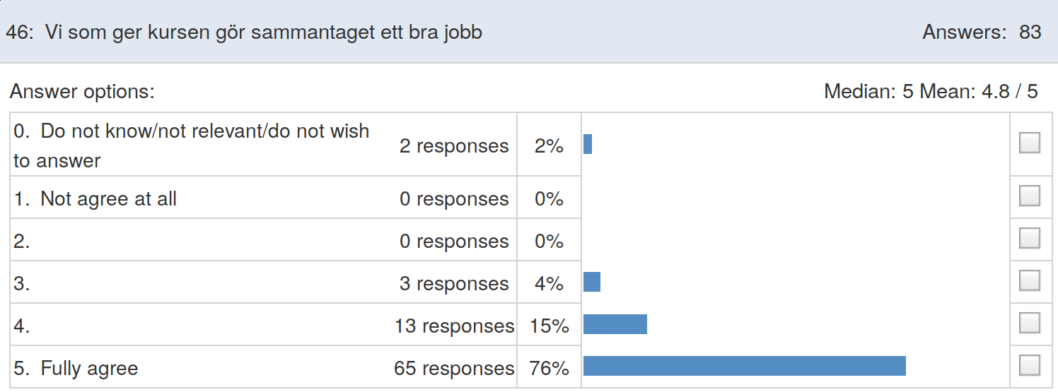Check the 'Fully agree' row checkbox
Viewport: 1058px width, 392px height.
pyautogui.click(x=1029, y=365)
